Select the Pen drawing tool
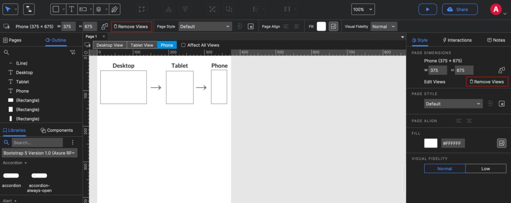 click(114, 9)
